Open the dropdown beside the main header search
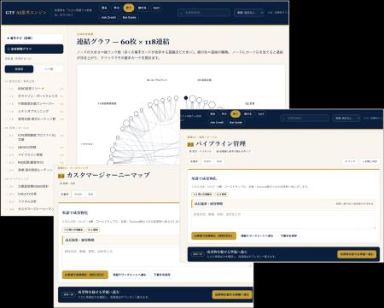The image size is (384, 308). (x=249, y=13)
